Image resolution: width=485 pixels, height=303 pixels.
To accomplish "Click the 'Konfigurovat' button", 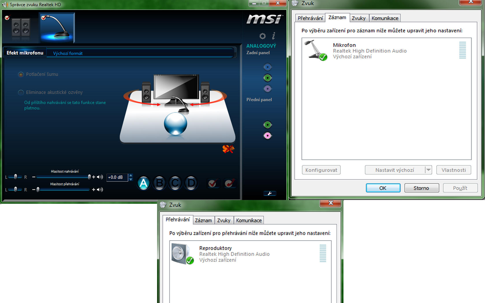I will [321, 170].
